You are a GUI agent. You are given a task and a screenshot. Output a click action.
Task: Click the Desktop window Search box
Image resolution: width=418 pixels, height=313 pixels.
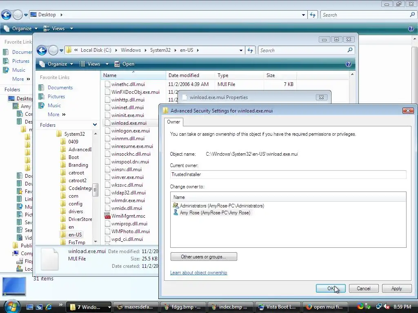click(x=369, y=15)
